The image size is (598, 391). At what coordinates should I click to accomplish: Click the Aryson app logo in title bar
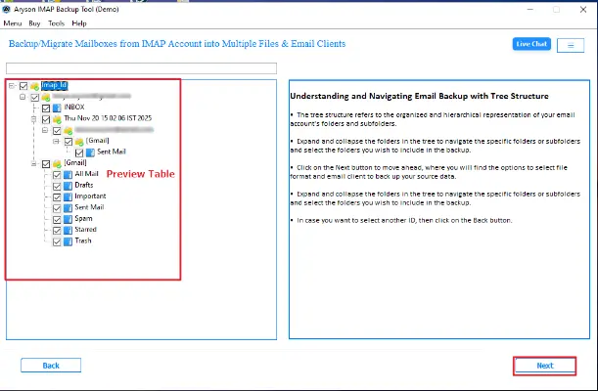(6, 9)
